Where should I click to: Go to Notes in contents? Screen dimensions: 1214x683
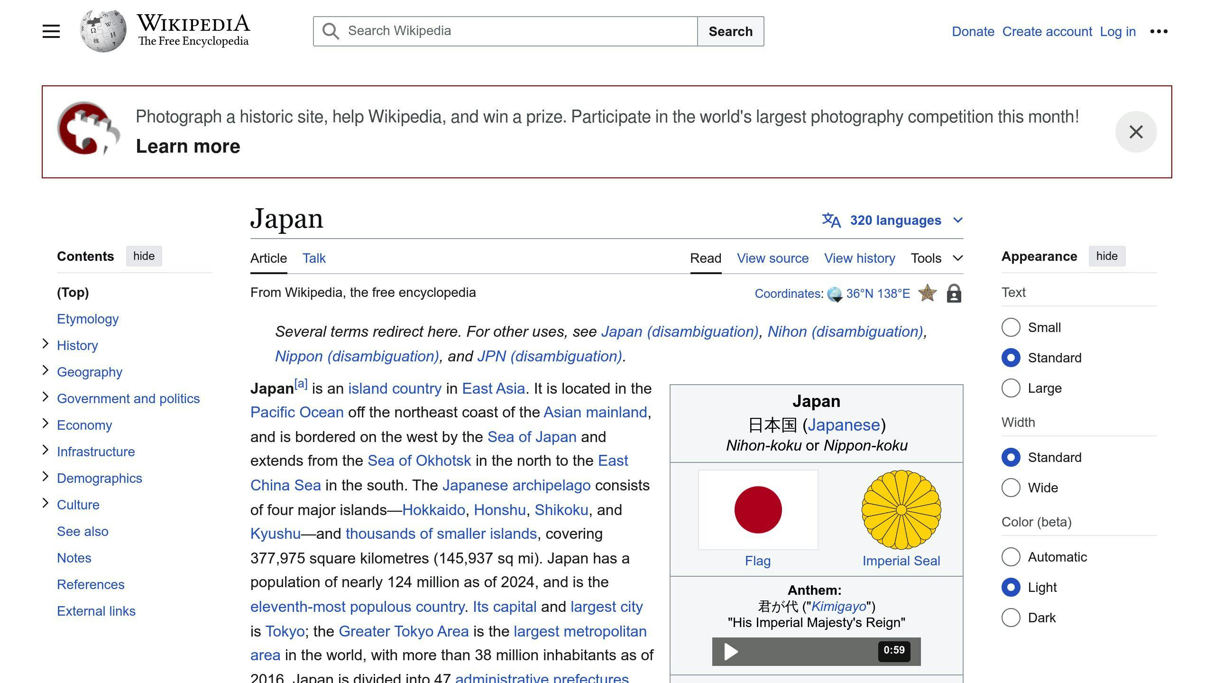point(74,558)
